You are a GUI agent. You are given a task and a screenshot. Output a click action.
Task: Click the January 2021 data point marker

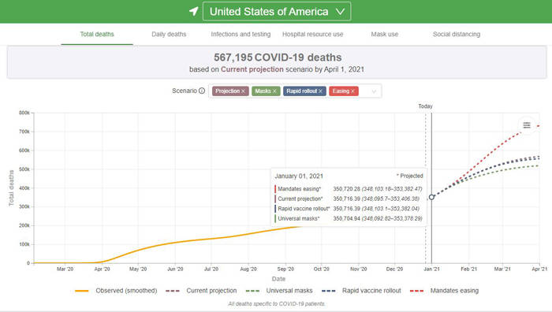coord(431,197)
